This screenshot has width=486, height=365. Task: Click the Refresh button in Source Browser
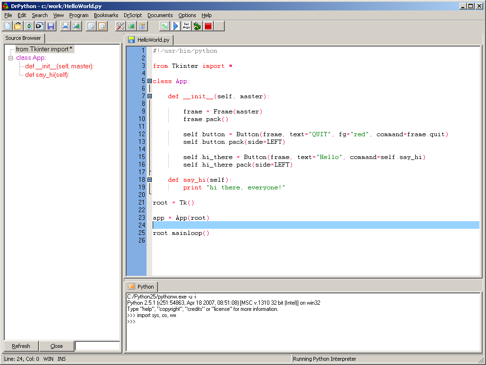(x=21, y=346)
